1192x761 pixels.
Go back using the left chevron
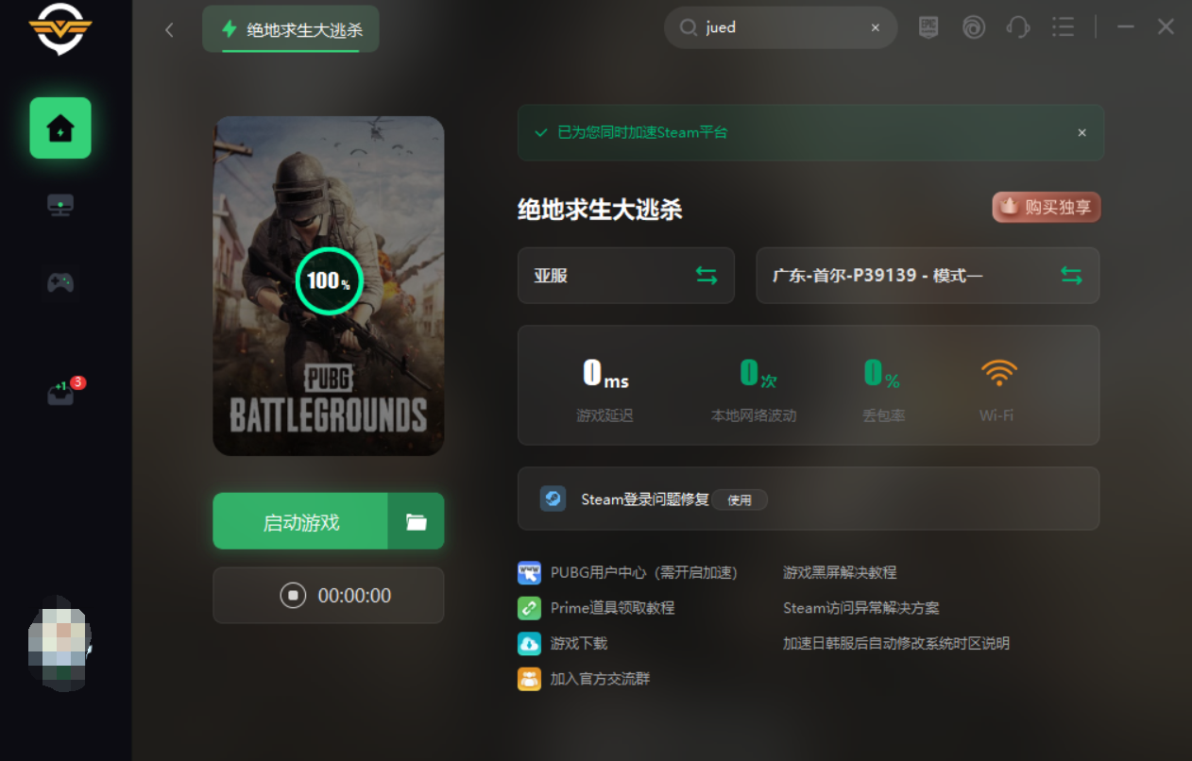tap(169, 29)
